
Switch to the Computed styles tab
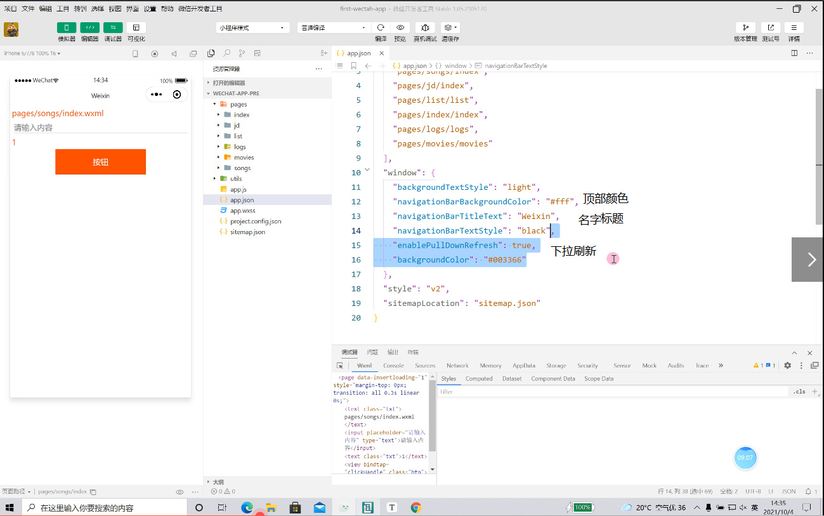[479, 379]
